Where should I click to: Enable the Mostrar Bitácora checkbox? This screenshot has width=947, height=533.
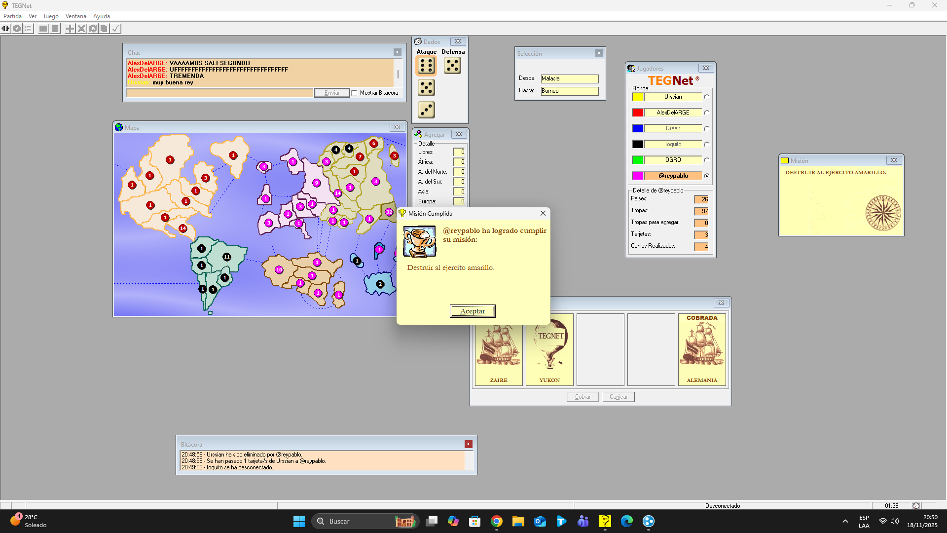point(354,93)
